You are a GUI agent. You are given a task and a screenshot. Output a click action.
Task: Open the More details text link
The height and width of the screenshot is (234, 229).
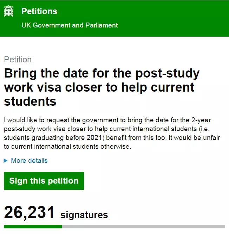click(29, 161)
